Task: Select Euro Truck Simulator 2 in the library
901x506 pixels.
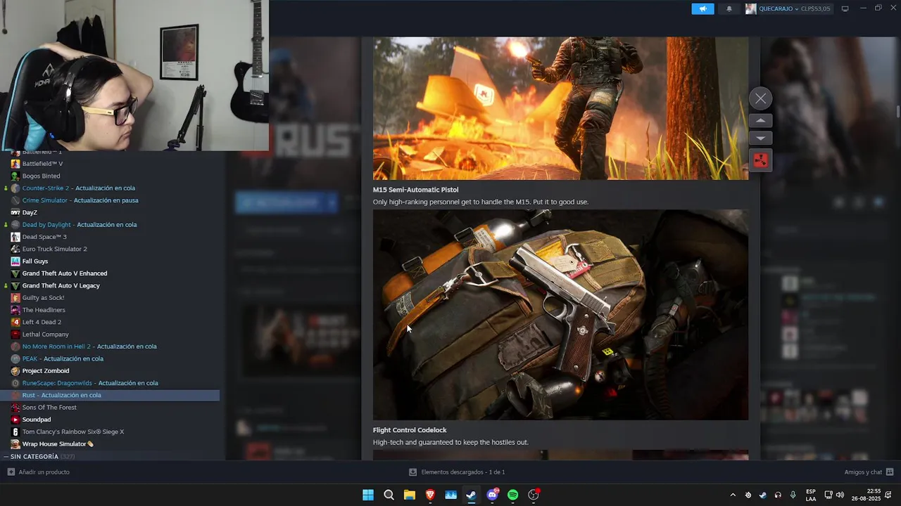Action: tap(54, 249)
